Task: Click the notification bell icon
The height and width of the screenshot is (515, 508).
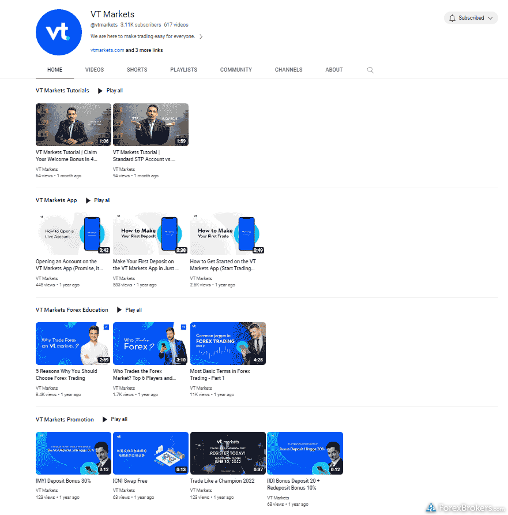Action: click(452, 18)
